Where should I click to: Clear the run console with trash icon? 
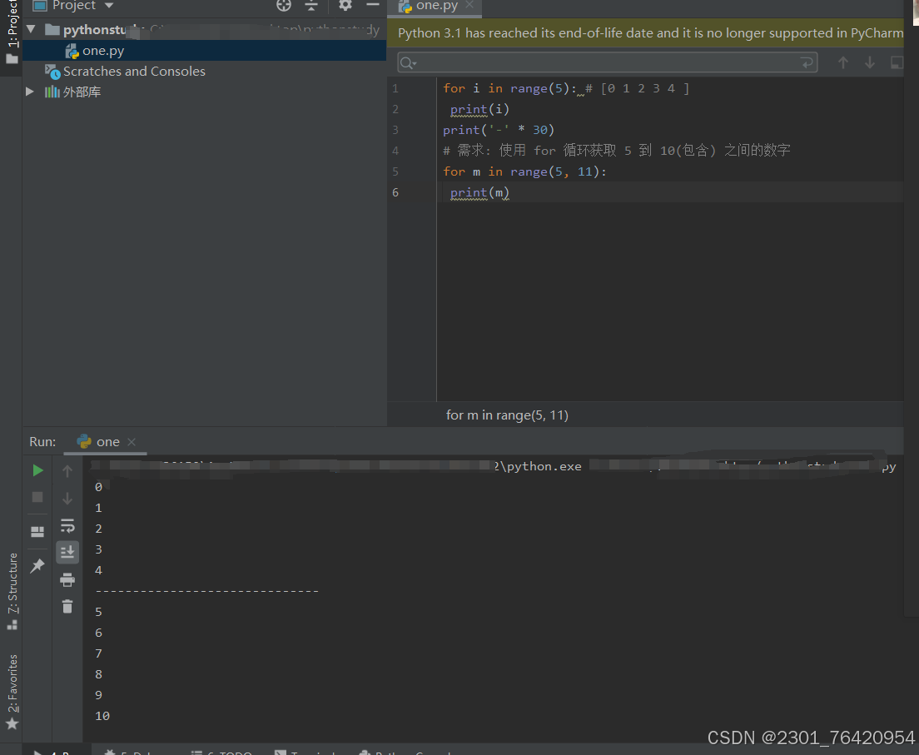pyautogui.click(x=67, y=607)
